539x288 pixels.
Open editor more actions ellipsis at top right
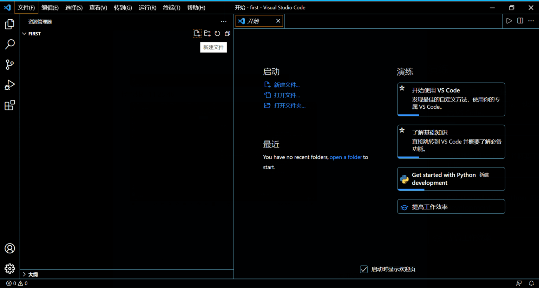tap(531, 21)
